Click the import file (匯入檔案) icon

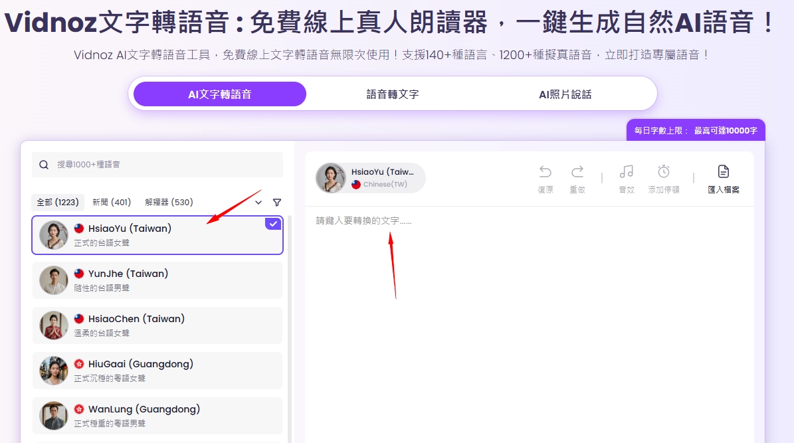coord(724,172)
